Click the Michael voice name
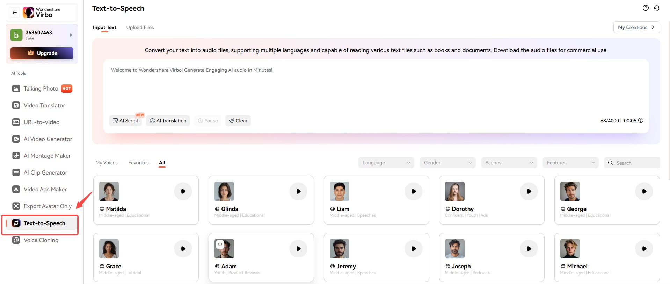This screenshot has width=670, height=284. [x=577, y=266]
